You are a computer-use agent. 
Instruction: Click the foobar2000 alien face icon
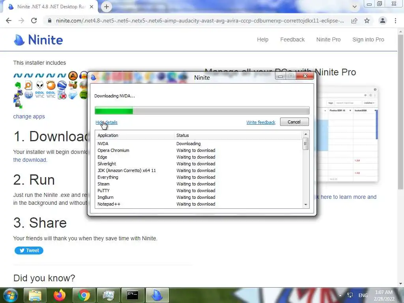coord(40,85)
